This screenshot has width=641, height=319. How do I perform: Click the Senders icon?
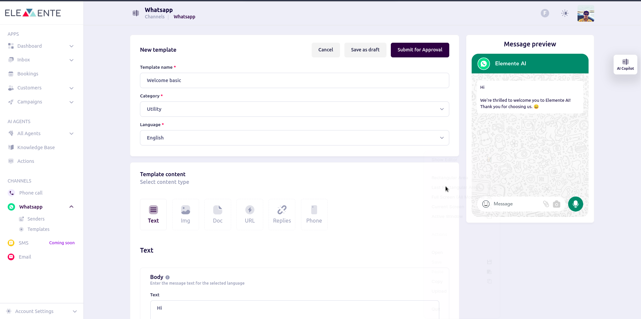pyautogui.click(x=21, y=219)
